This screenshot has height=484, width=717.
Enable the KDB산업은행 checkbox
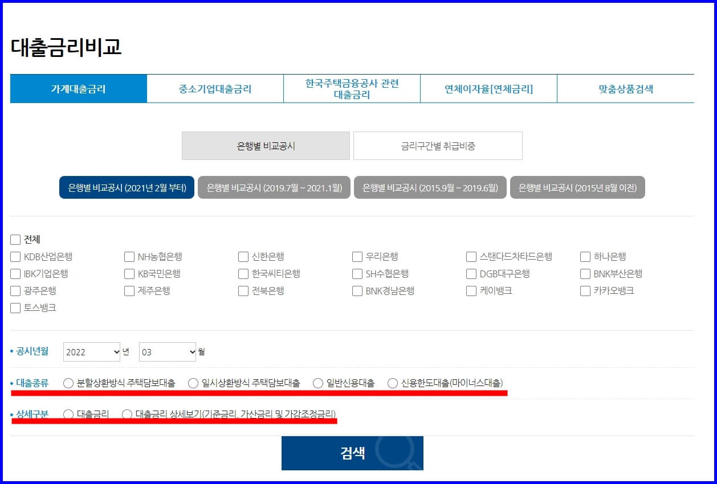point(15,256)
